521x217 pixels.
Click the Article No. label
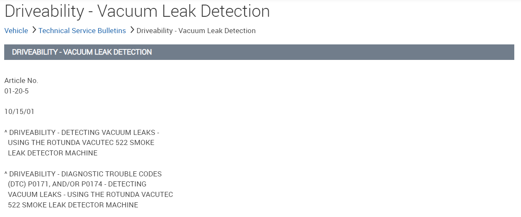tap(21, 80)
